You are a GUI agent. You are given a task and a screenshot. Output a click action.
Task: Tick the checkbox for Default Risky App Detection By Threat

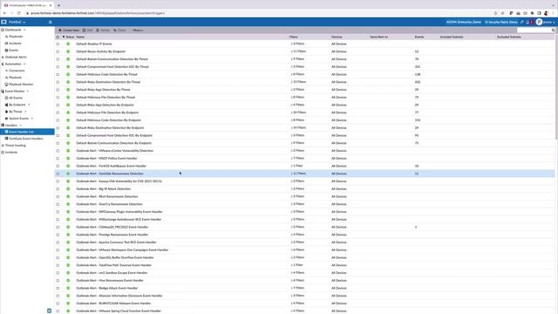[x=58, y=90]
